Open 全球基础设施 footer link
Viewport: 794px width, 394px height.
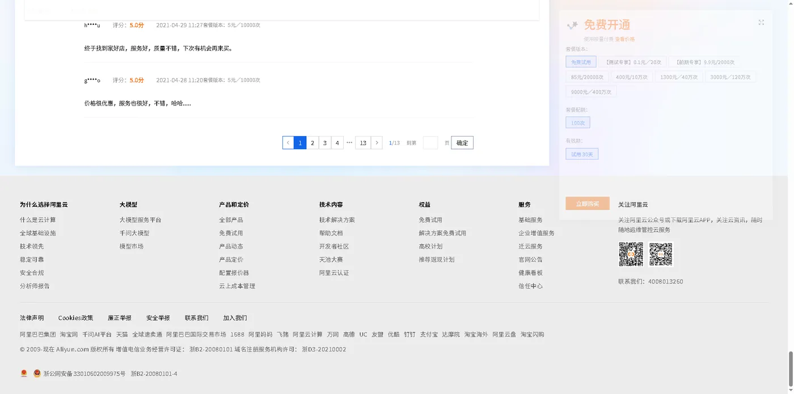(38, 233)
